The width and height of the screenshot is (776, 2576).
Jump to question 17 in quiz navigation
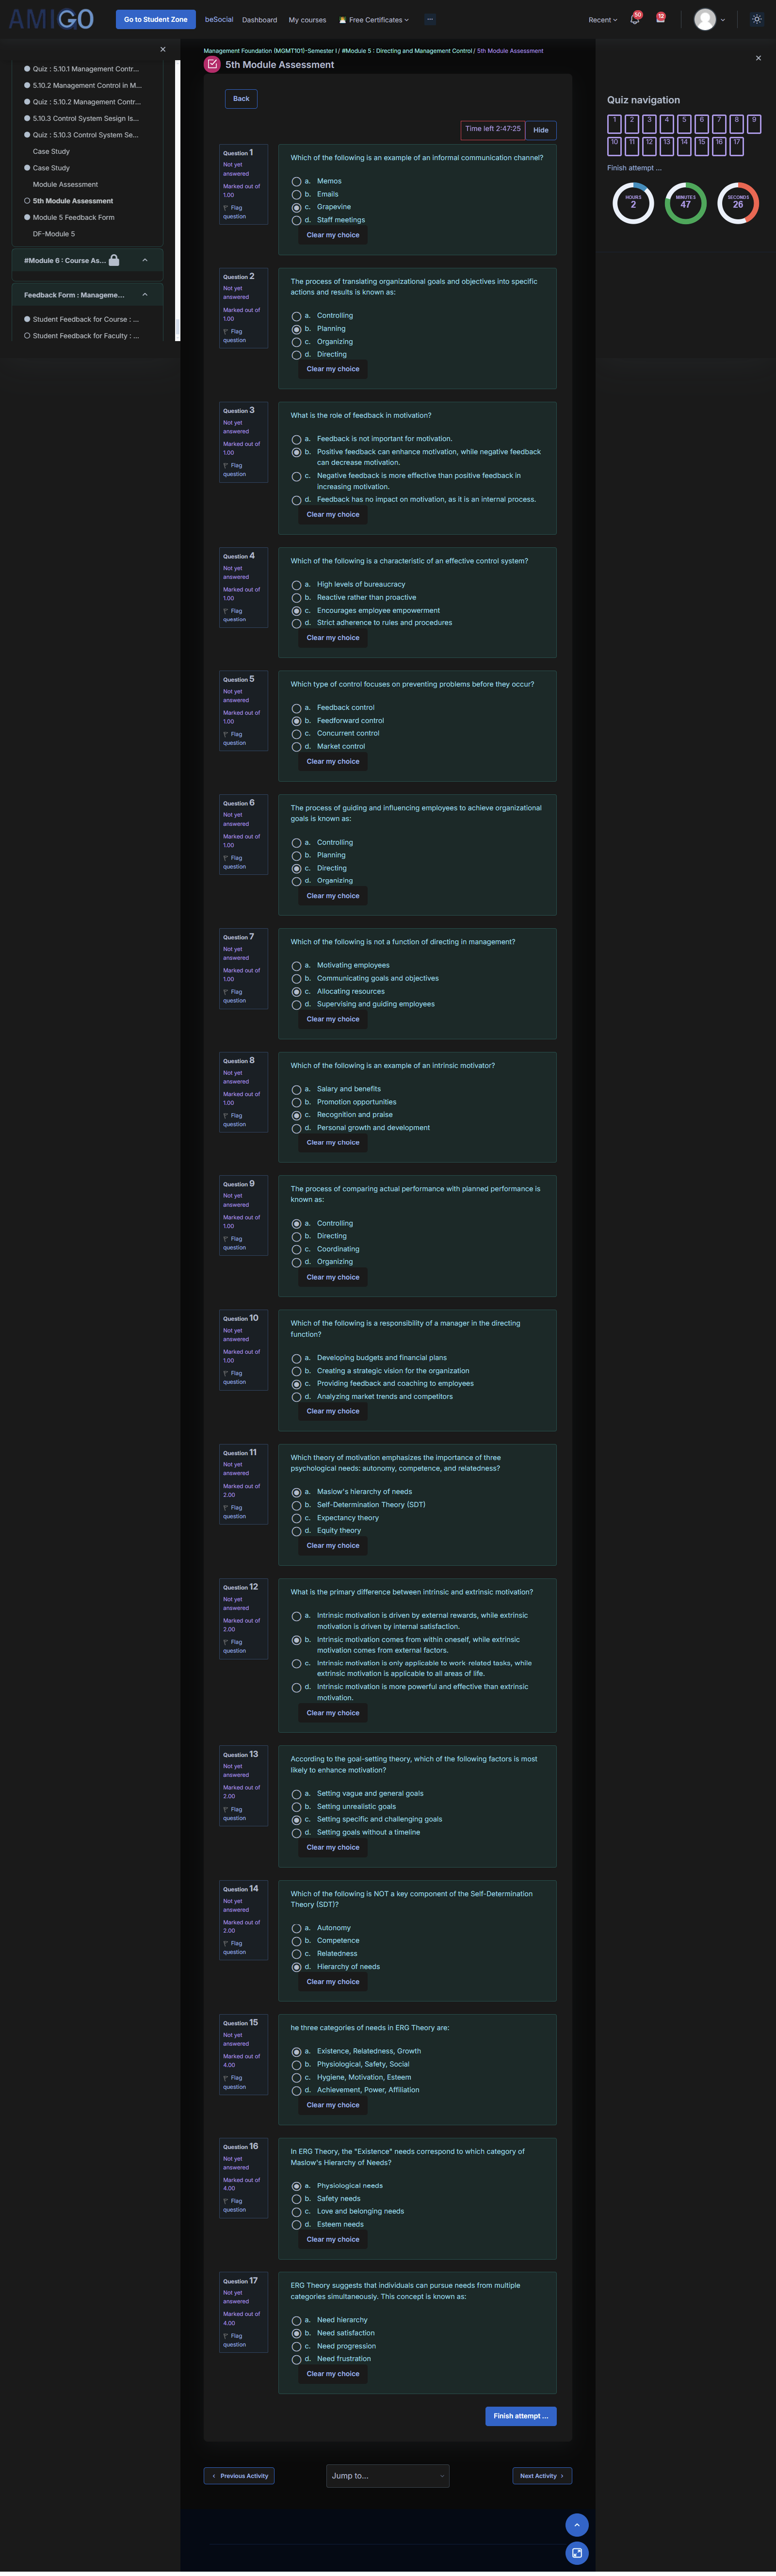tap(736, 146)
